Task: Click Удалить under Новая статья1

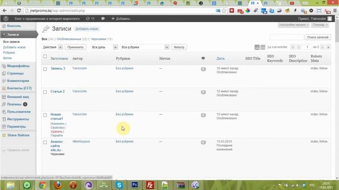Action: [x=57, y=131]
